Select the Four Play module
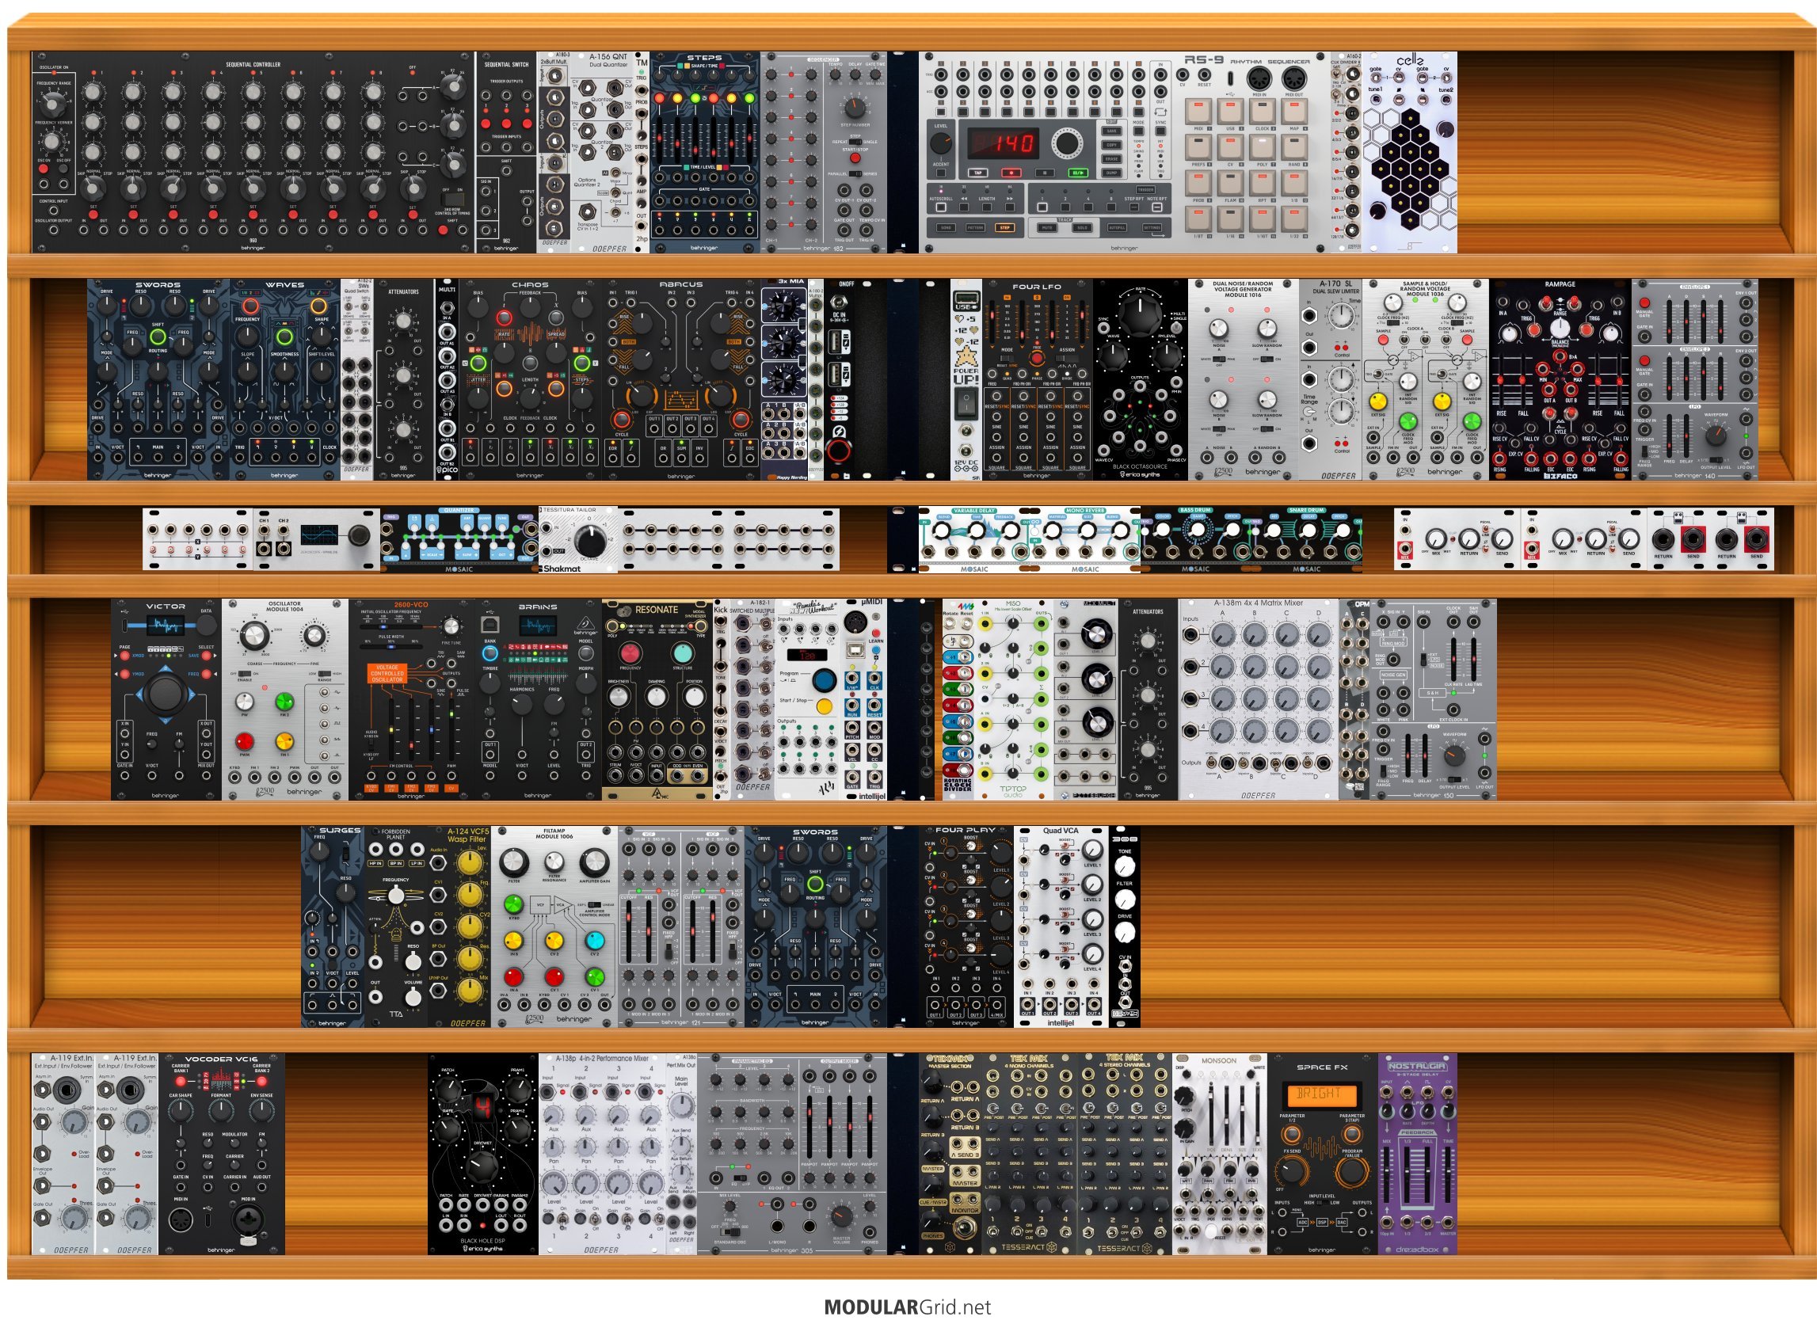The width and height of the screenshot is (1817, 1324). click(x=966, y=926)
